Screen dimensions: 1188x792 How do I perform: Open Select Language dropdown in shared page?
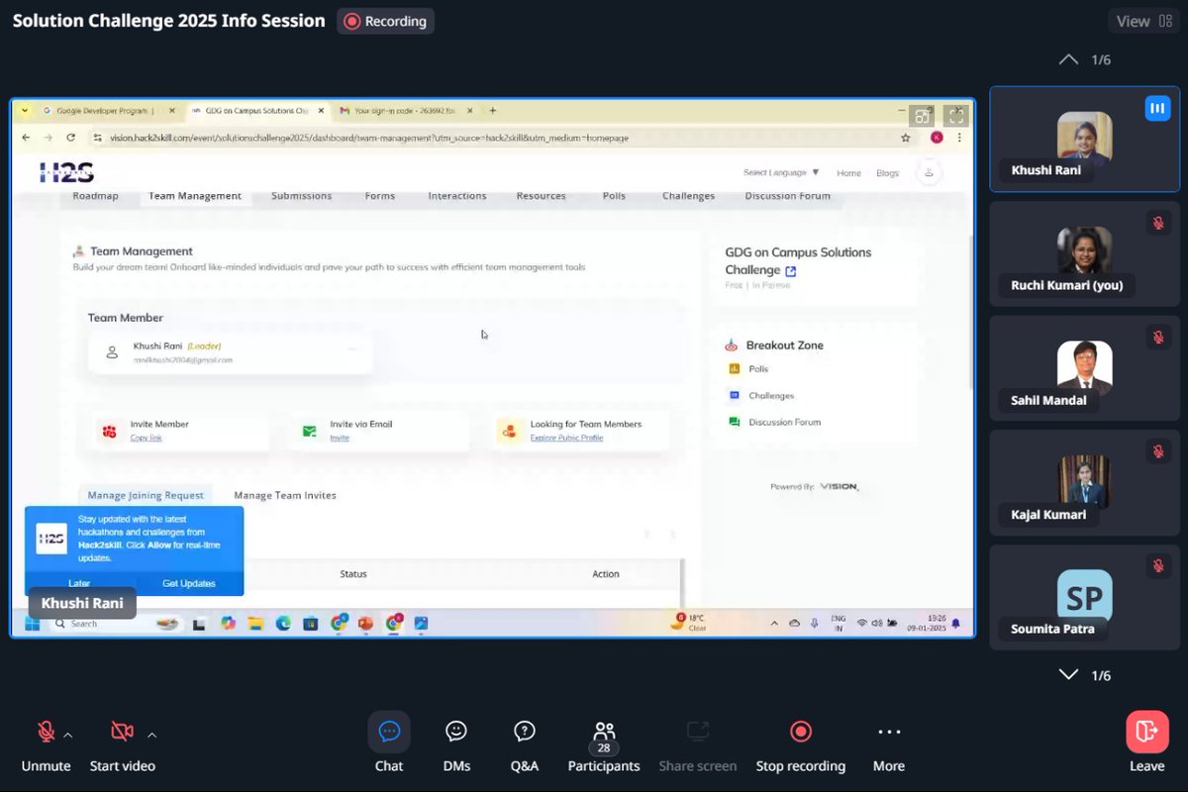(x=781, y=172)
